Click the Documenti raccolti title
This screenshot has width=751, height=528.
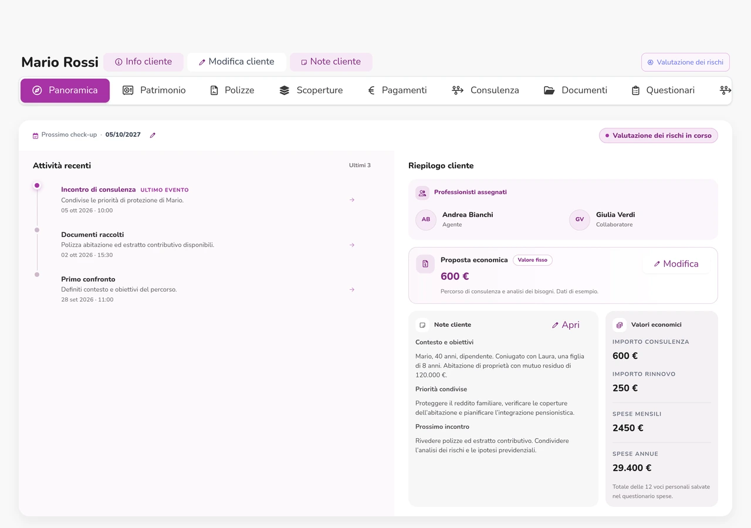point(93,235)
